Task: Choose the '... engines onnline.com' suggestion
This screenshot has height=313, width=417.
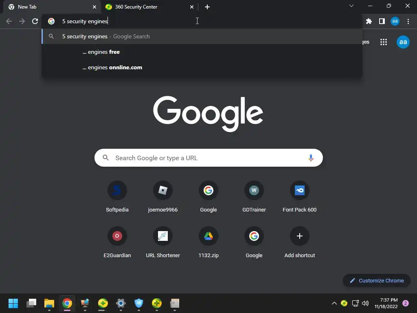Action: click(x=202, y=67)
